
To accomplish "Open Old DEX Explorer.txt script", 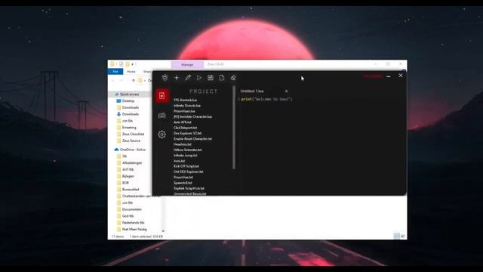I will coord(189,172).
